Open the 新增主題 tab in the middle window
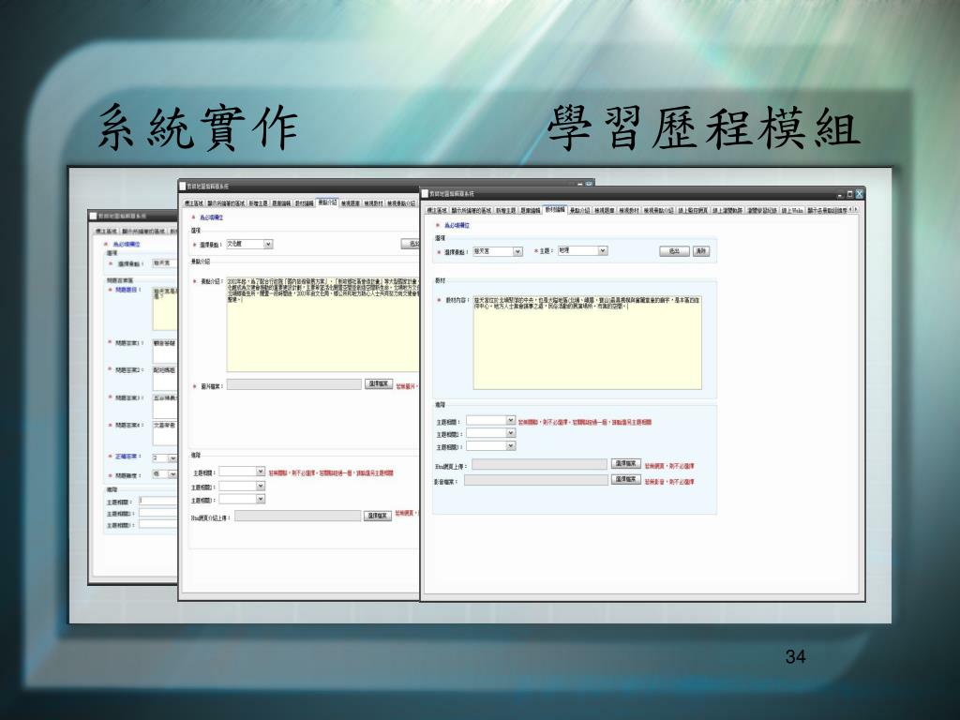960x720 pixels. [x=258, y=203]
